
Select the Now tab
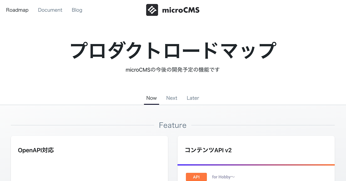[x=151, y=98]
